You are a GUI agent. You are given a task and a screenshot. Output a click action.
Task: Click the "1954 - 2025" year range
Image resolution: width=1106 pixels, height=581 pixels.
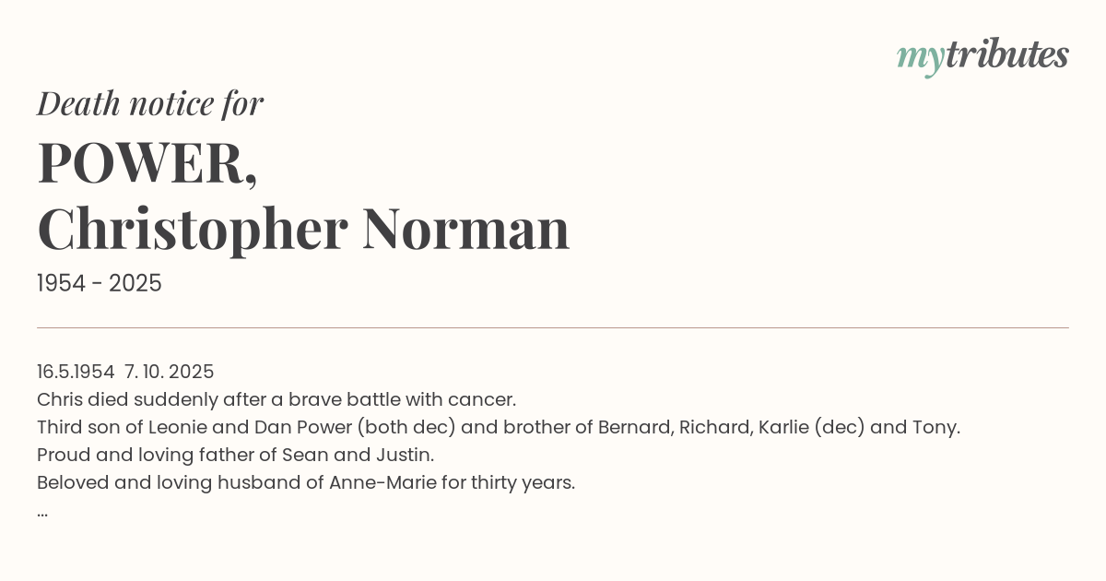point(100,284)
